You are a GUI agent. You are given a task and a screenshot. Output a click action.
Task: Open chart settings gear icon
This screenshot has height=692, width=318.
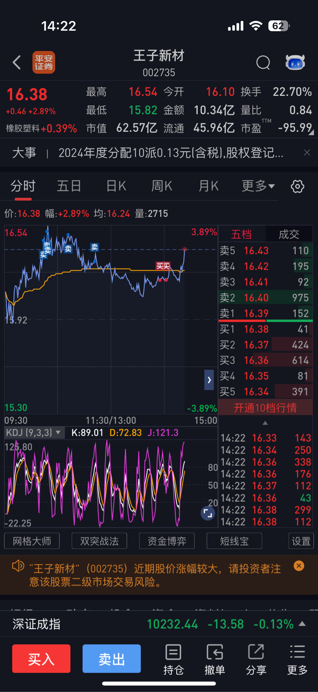click(x=297, y=186)
